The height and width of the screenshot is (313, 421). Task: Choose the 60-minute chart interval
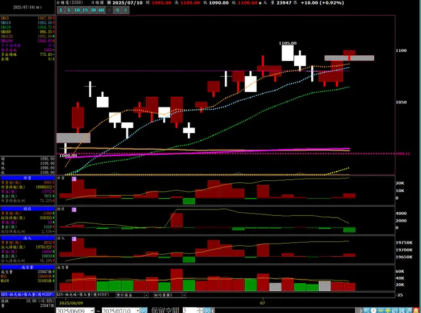coord(101,10)
